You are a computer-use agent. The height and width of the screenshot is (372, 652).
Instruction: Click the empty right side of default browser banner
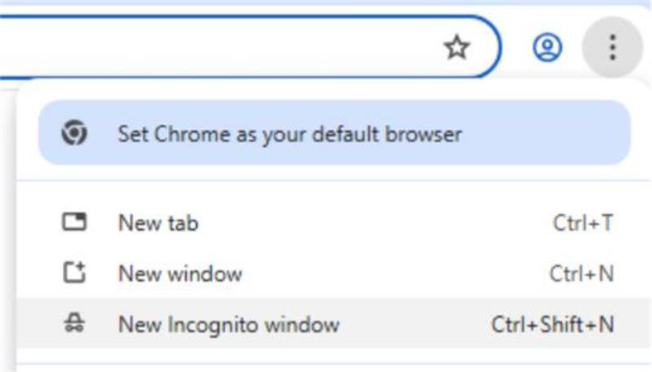[x=545, y=133]
